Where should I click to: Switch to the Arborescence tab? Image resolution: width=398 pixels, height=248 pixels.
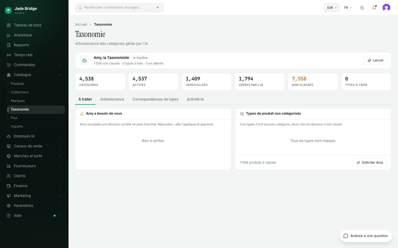click(x=112, y=99)
